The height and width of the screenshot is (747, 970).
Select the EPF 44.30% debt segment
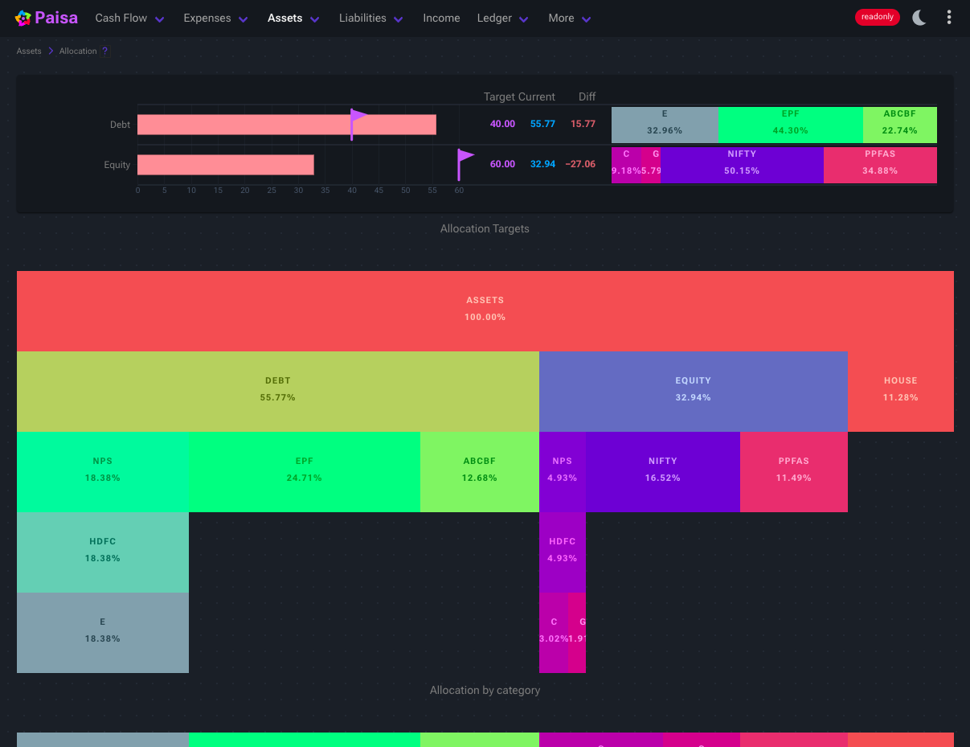pos(790,125)
